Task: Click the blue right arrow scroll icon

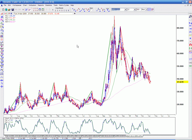Action: coord(190,29)
